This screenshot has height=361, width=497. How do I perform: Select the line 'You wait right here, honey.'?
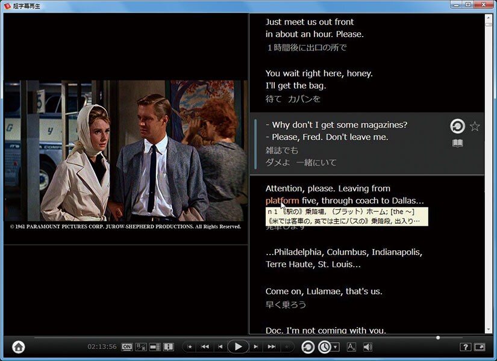coord(319,73)
